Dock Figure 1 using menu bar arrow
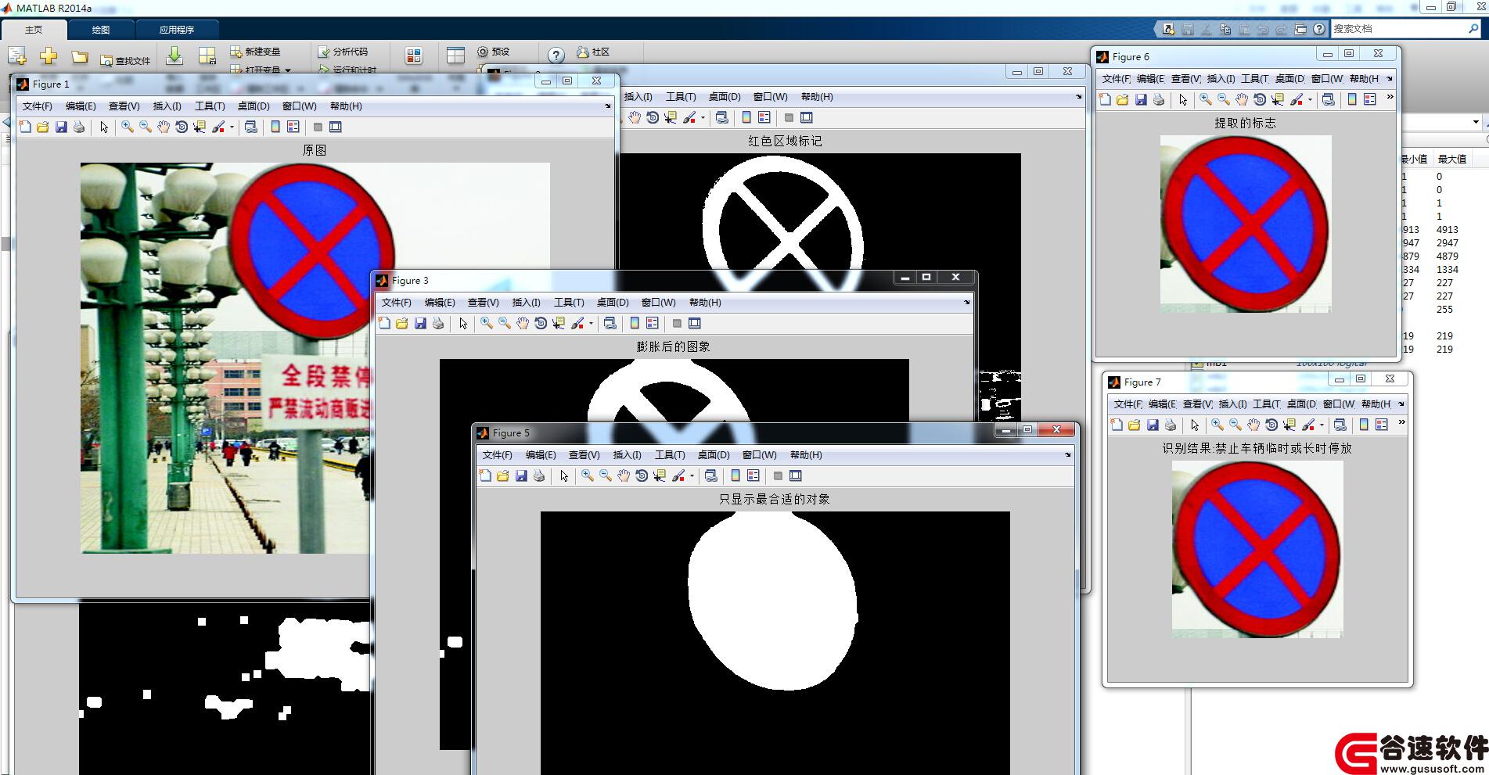The image size is (1489, 775). point(608,106)
